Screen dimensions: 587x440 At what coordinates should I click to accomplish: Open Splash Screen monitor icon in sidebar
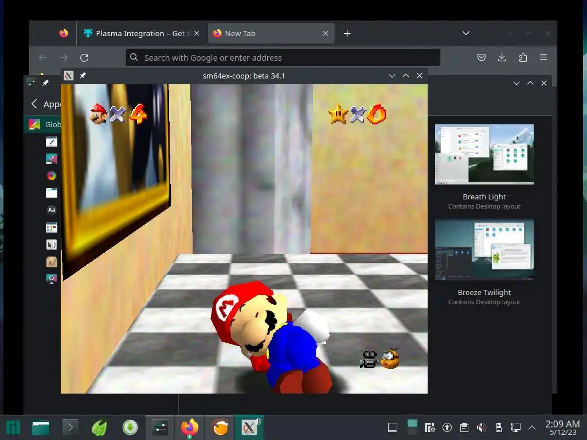pyautogui.click(x=51, y=279)
